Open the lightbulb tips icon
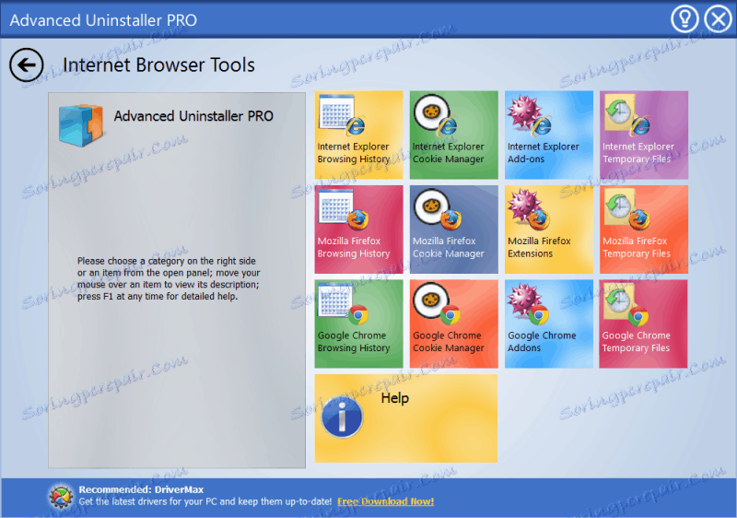Screen dimensions: 737x518 point(684,19)
